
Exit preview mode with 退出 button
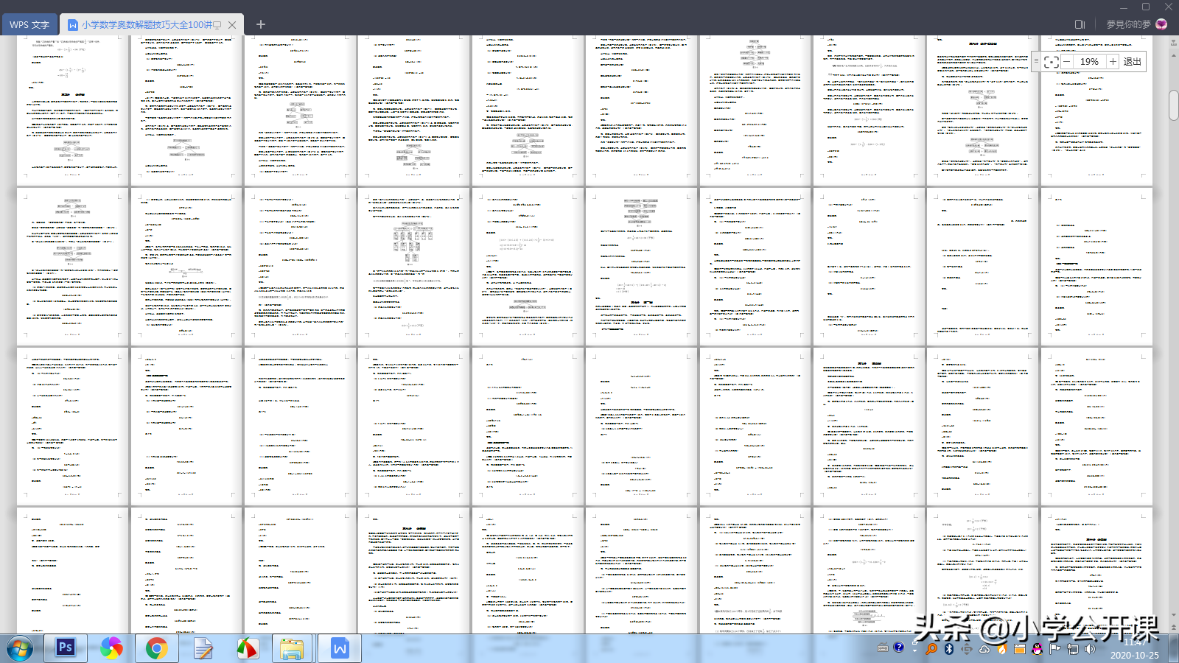click(1133, 62)
